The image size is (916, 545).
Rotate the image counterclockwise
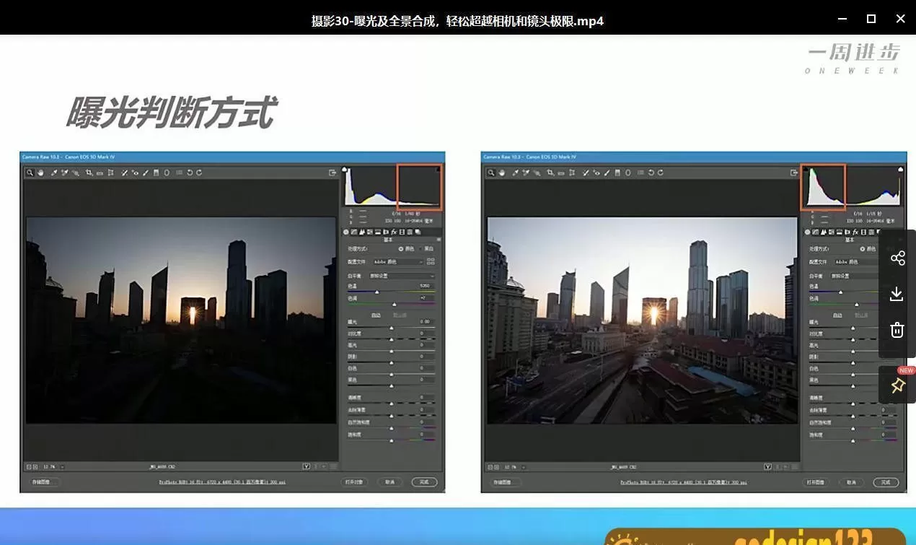click(x=189, y=173)
